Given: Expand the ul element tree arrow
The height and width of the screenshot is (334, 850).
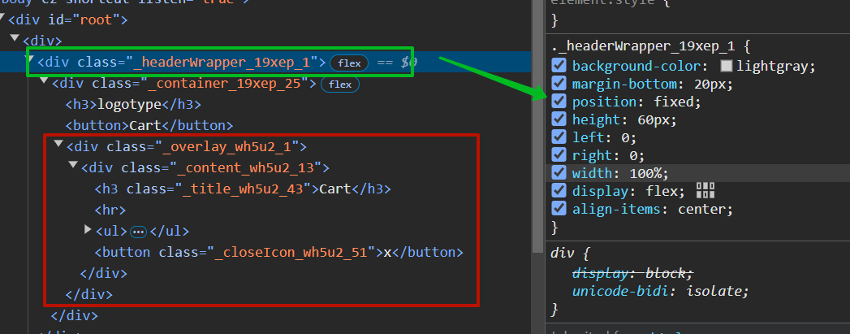Looking at the screenshot, I should 88,230.
